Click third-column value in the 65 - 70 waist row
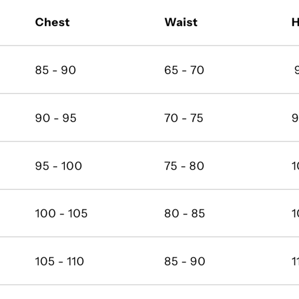This screenshot has width=299, height=299. point(297,70)
